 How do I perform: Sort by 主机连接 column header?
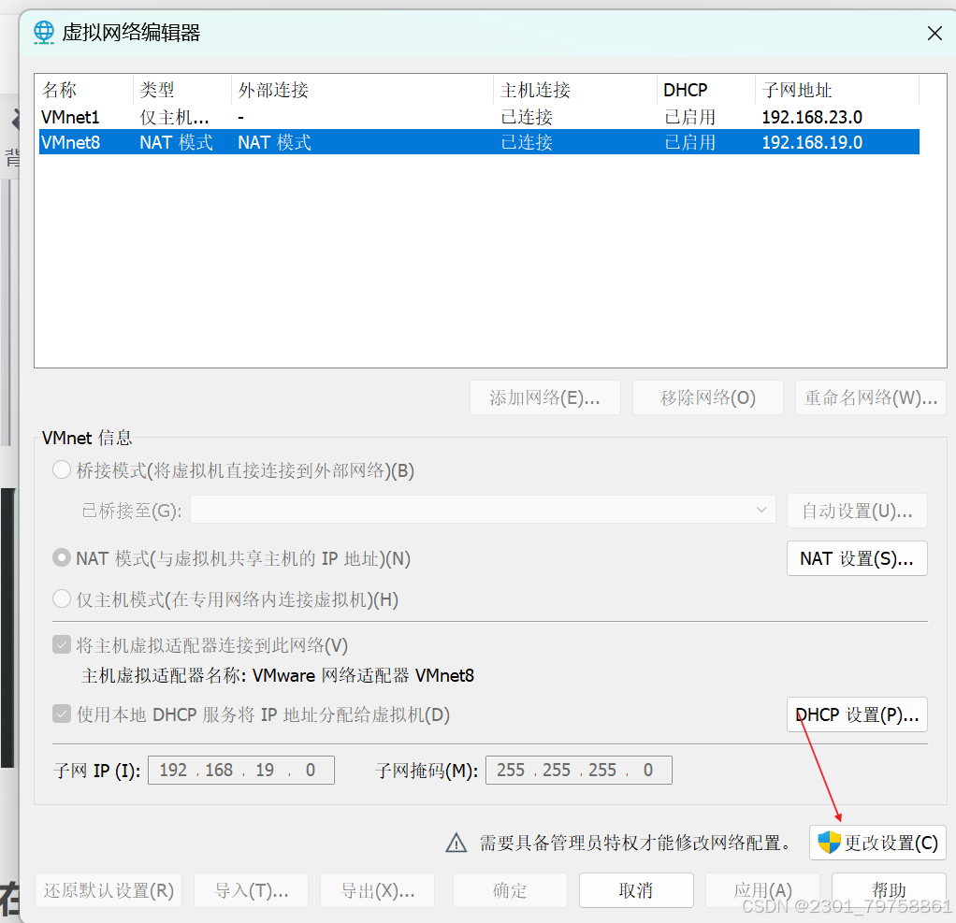(x=575, y=90)
